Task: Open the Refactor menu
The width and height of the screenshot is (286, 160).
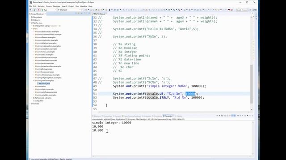Action: (41, 6)
